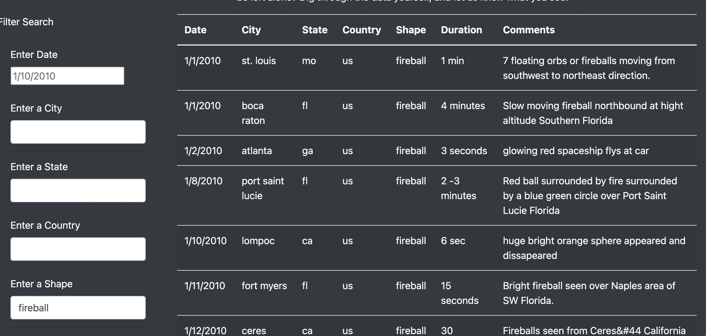The width and height of the screenshot is (706, 336).
Task: Click the Shape column header
Action: tap(411, 30)
